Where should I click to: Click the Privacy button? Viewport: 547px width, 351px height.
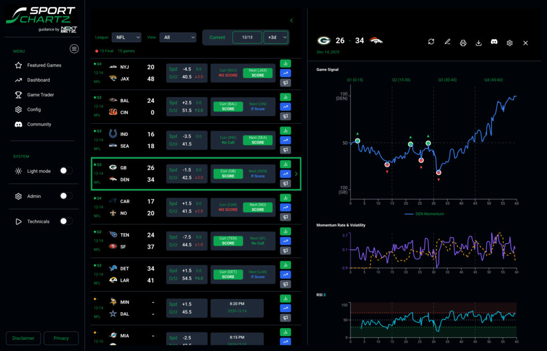[x=61, y=338]
